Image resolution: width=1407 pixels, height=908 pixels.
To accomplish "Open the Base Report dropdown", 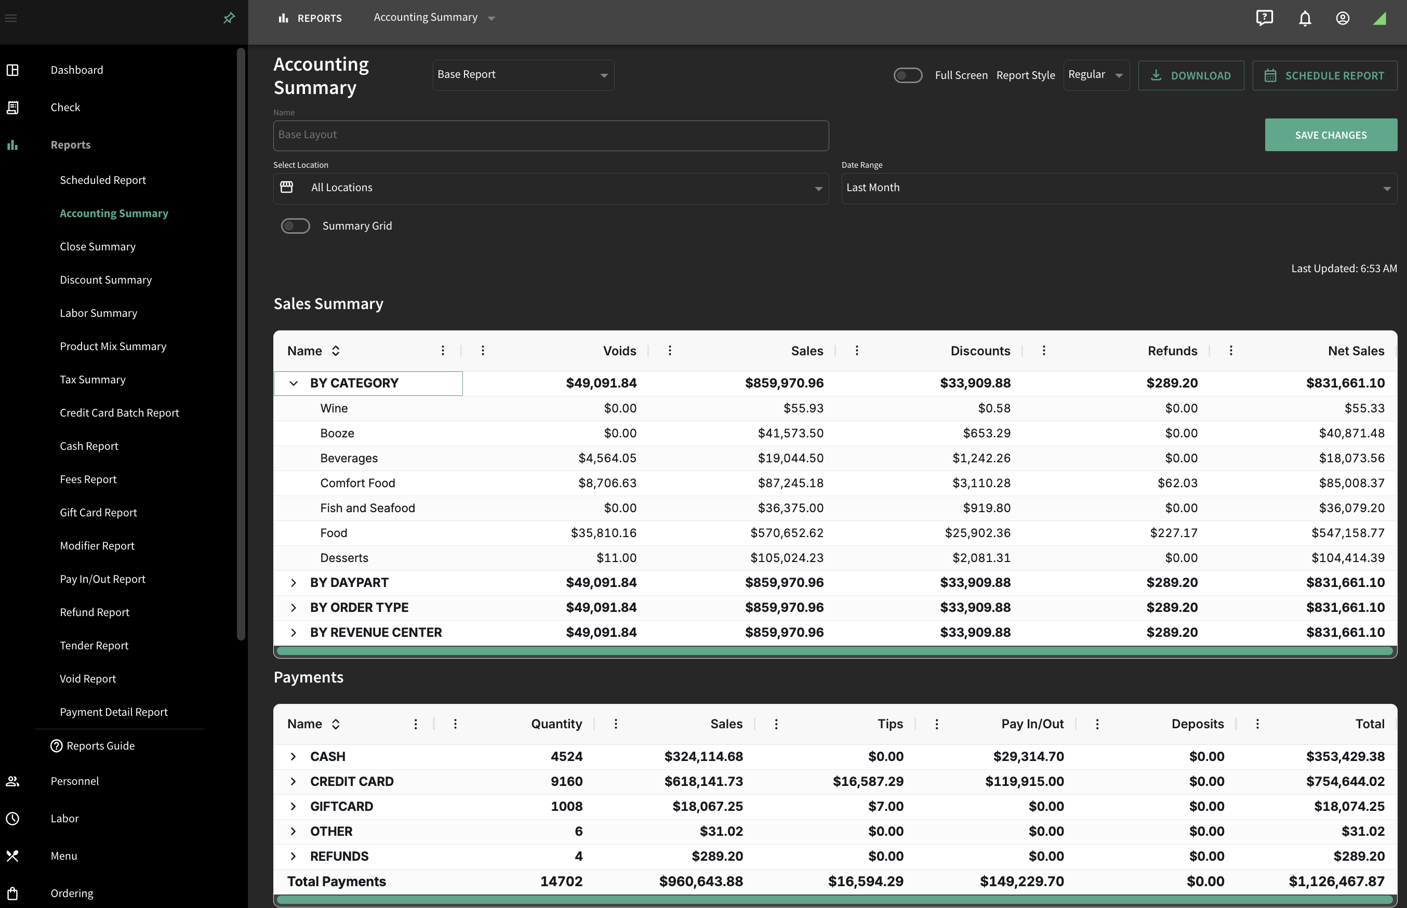I will coord(523,75).
